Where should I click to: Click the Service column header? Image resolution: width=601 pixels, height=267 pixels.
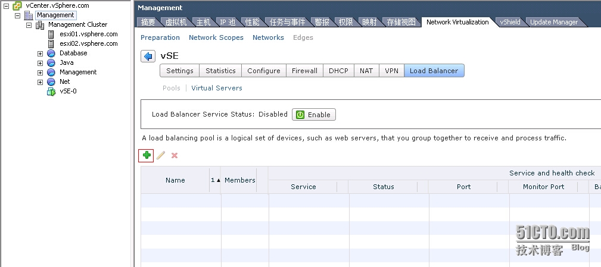click(x=303, y=187)
